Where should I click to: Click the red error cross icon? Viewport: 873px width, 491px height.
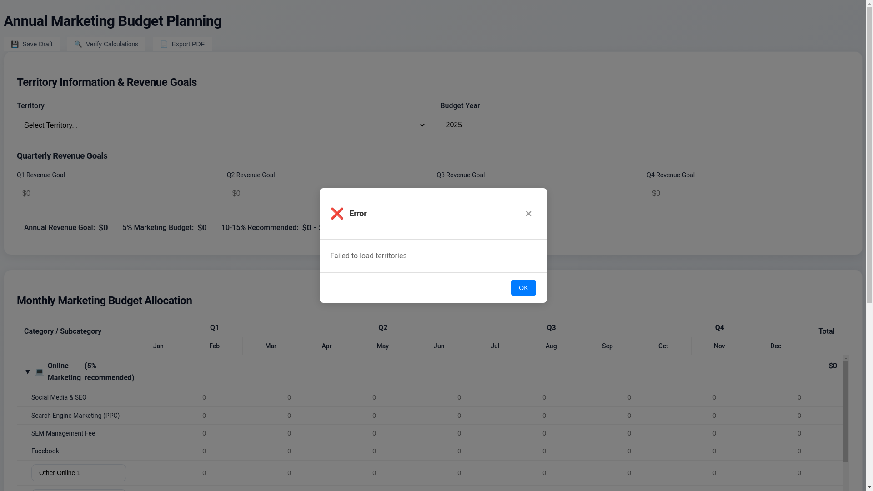tap(337, 214)
